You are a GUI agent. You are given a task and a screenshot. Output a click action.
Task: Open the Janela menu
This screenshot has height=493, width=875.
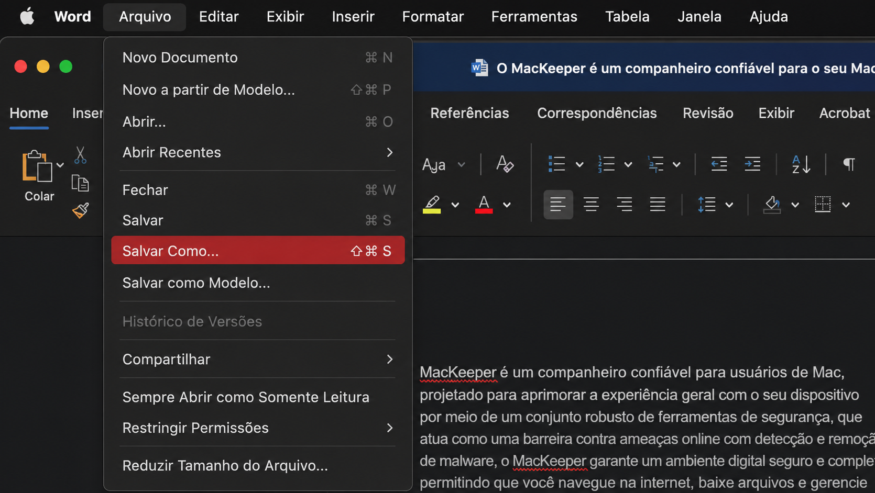(x=699, y=17)
